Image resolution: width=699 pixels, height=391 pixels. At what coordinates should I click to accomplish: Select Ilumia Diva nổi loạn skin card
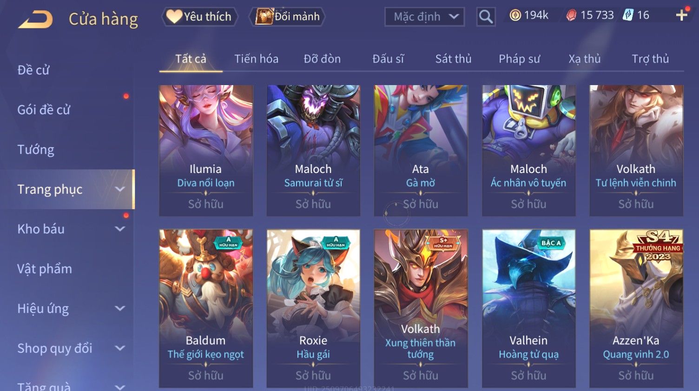point(206,150)
